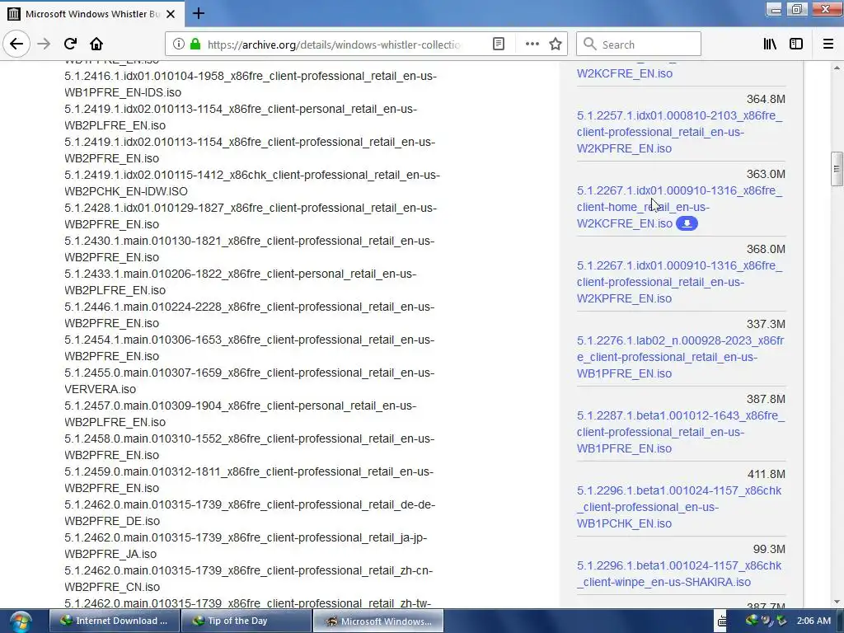
Task: Close the Microsoft Windows Whistler tab
Action: (171, 14)
